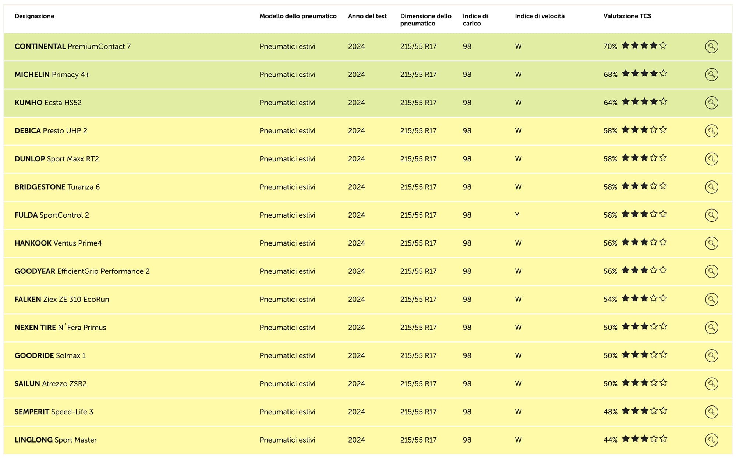The height and width of the screenshot is (458, 736).
Task: Click Pneumatici estivi in the Dunlop row
Action: click(x=287, y=159)
